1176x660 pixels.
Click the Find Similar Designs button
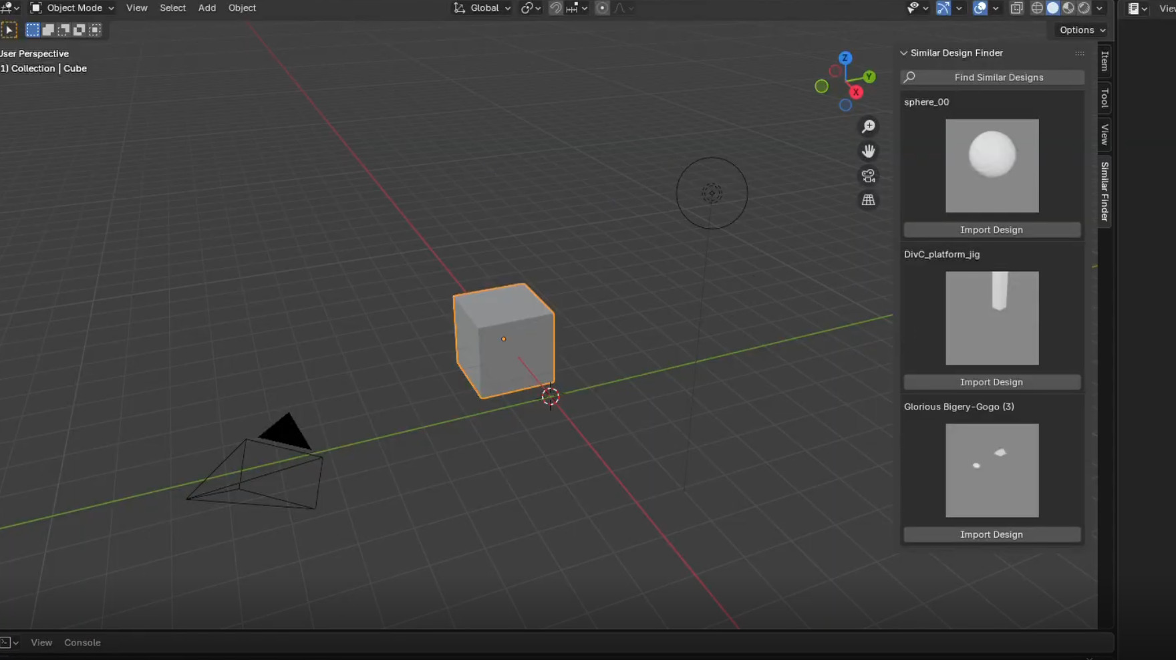[x=992, y=77]
